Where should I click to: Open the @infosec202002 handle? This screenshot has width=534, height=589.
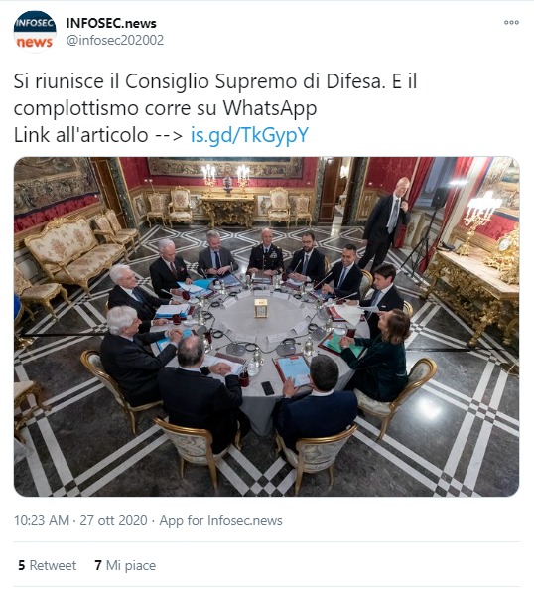(115, 40)
